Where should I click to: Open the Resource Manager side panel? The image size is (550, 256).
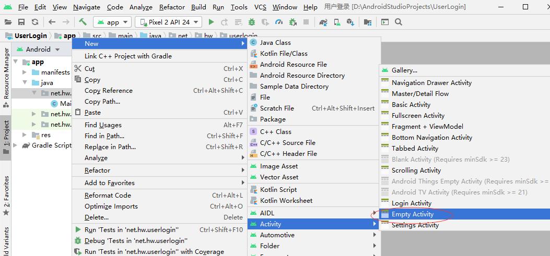click(x=6, y=78)
